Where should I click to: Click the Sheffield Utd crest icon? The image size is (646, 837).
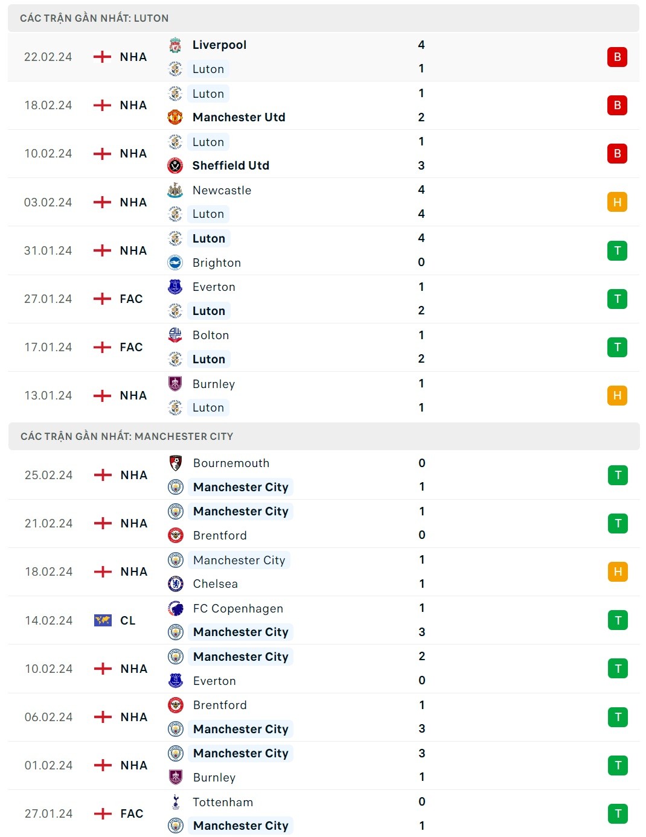(175, 165)
